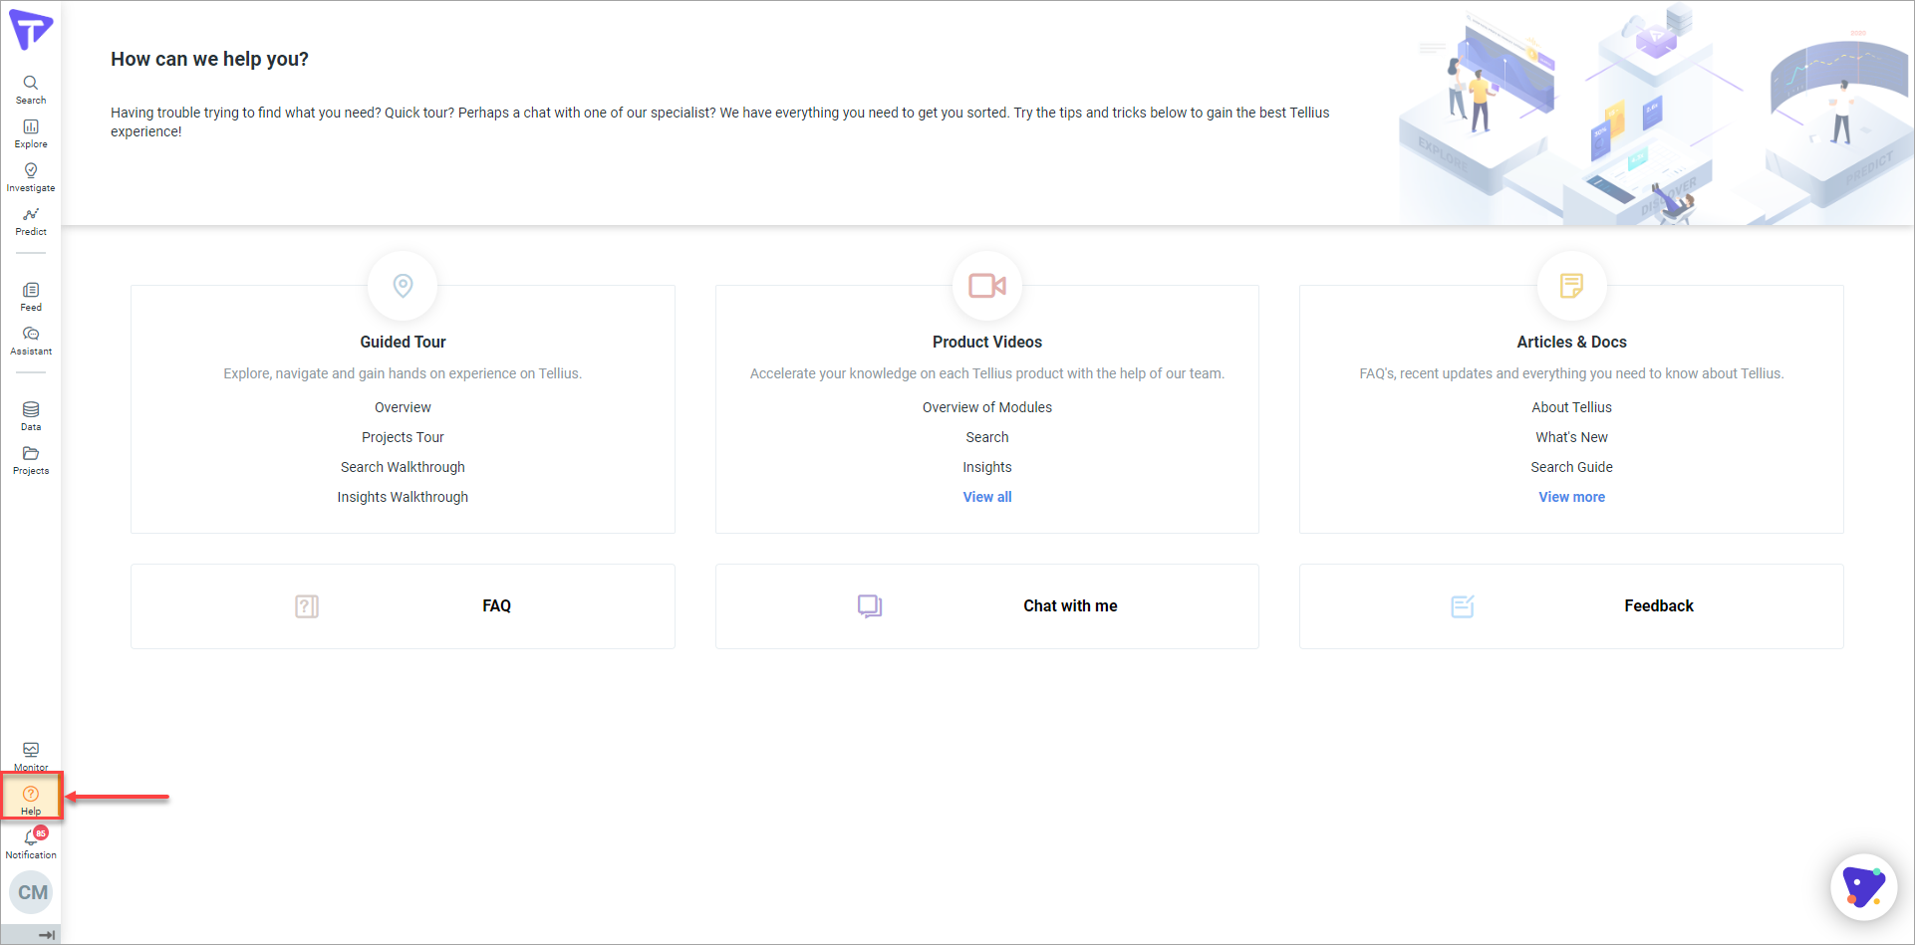
Task: Click the Articles & Docs heading
Action: pyautogui.click(x=1571, y=342)
